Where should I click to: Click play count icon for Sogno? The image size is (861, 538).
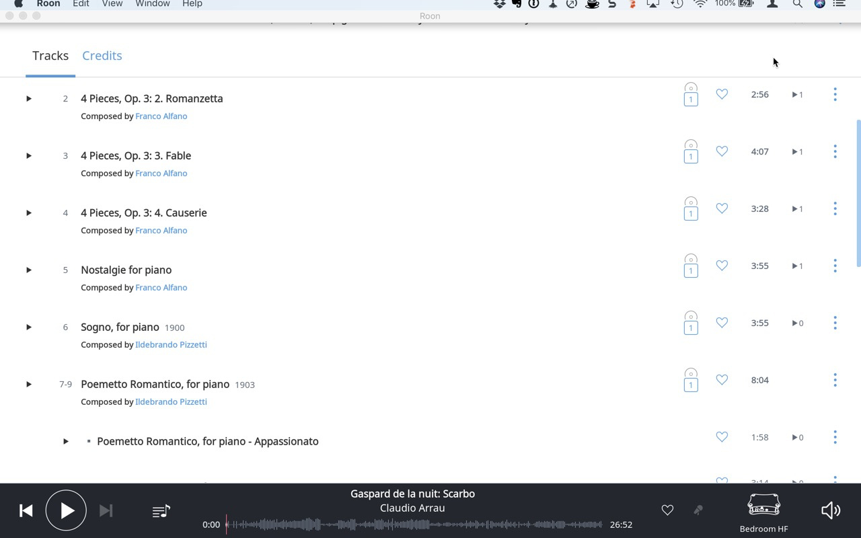coord(797,323)
